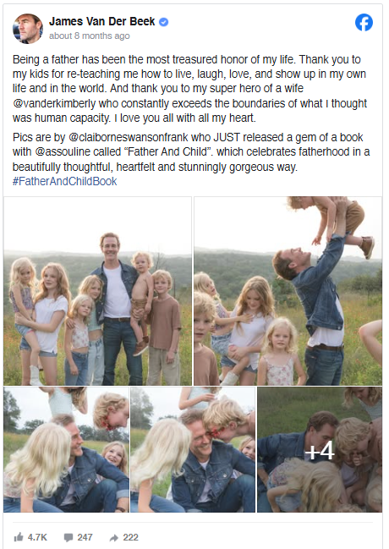Click the comment bubble icon
The height and width of the screenshot is (549, 389).
tap(68, 537)
